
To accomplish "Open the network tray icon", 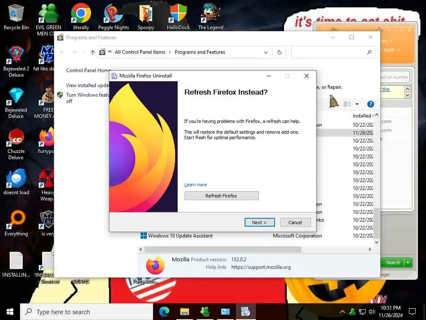I will pyautogui.click(x=362, y=312).
